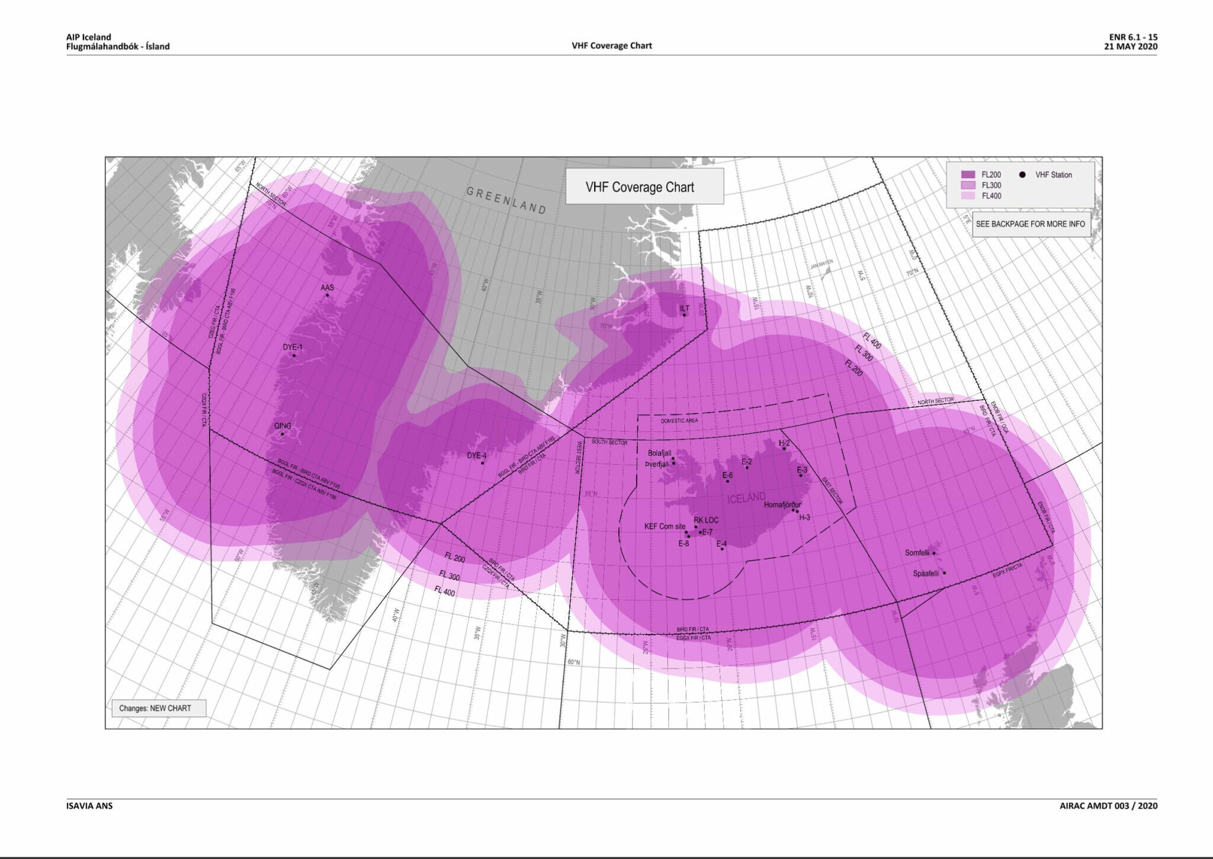Click the 'H-2' station label

(784, 443)
